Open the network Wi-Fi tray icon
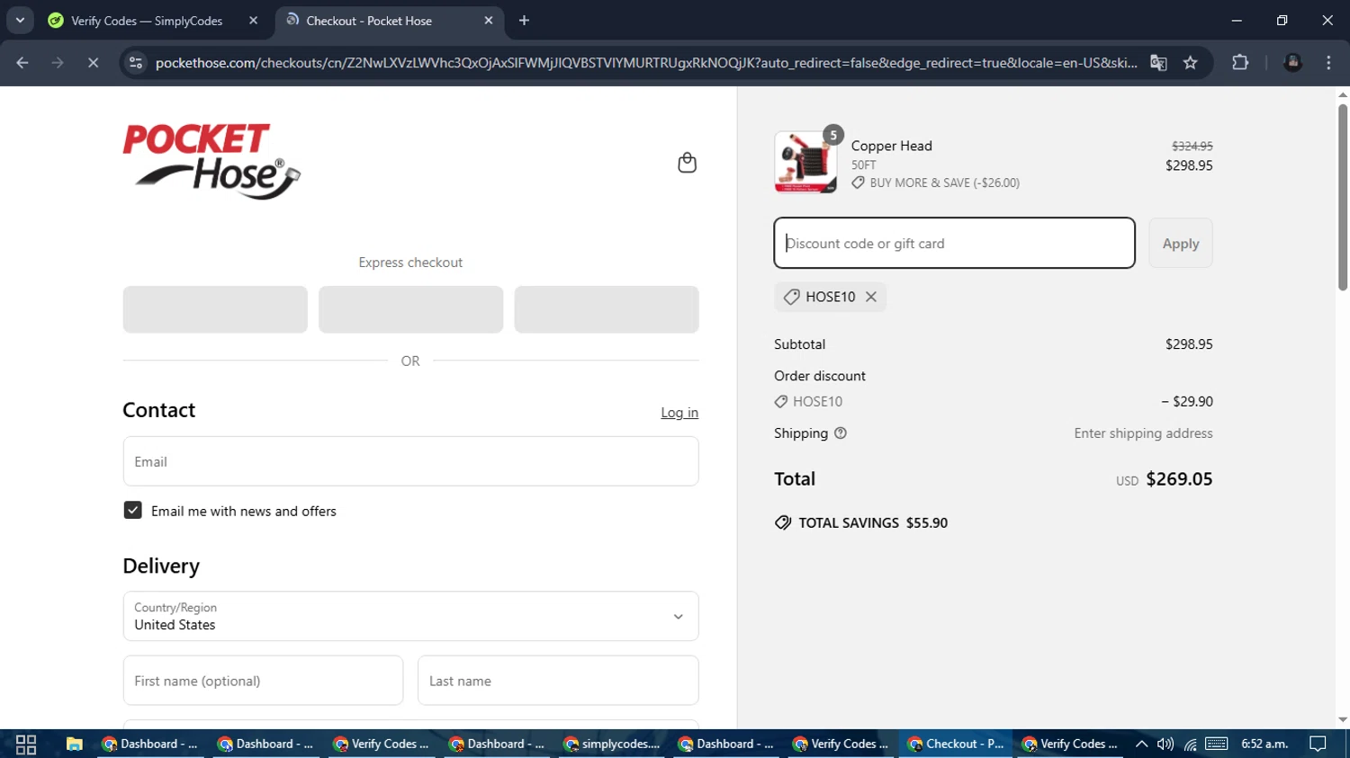Image resolution: width=1350 pixels, height=758 pixels. pyautogui.click(x=1191, y=745)
